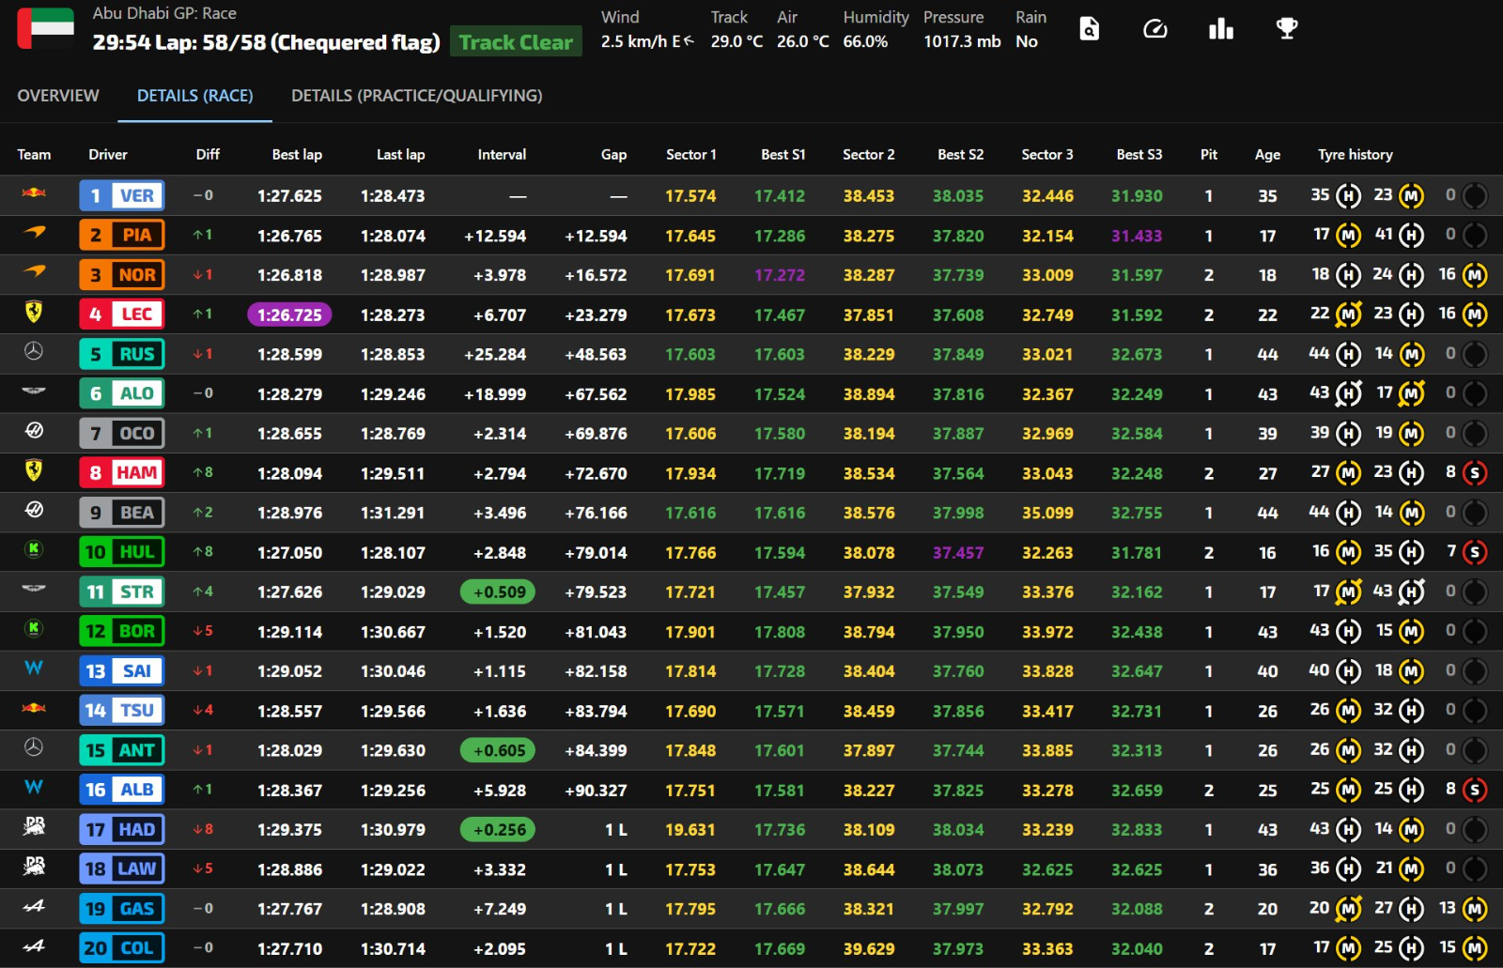Open the document search icon
This screenshot has width=1503, height=968.
point(1089,29)
